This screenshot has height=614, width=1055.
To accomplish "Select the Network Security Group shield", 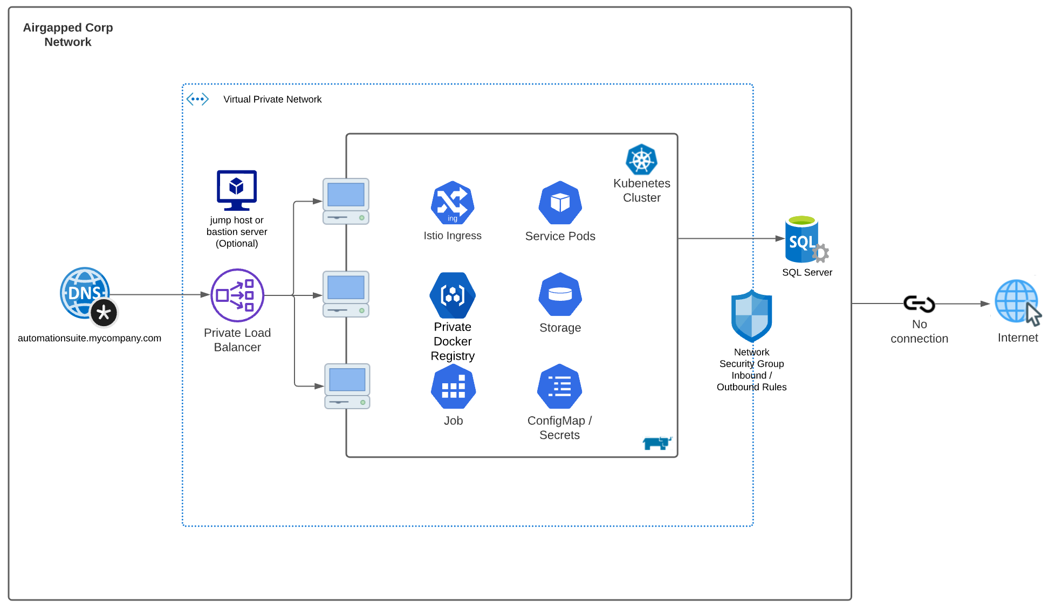I will 751,316.
